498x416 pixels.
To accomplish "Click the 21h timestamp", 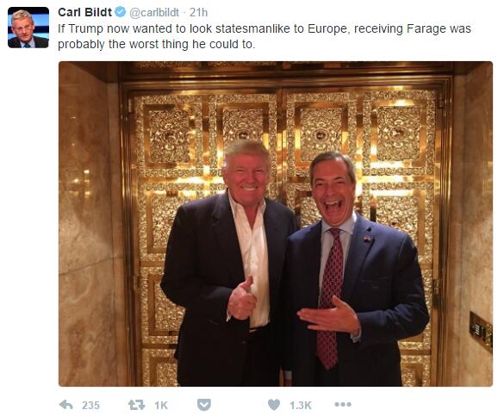I will (x=198, y=12).
